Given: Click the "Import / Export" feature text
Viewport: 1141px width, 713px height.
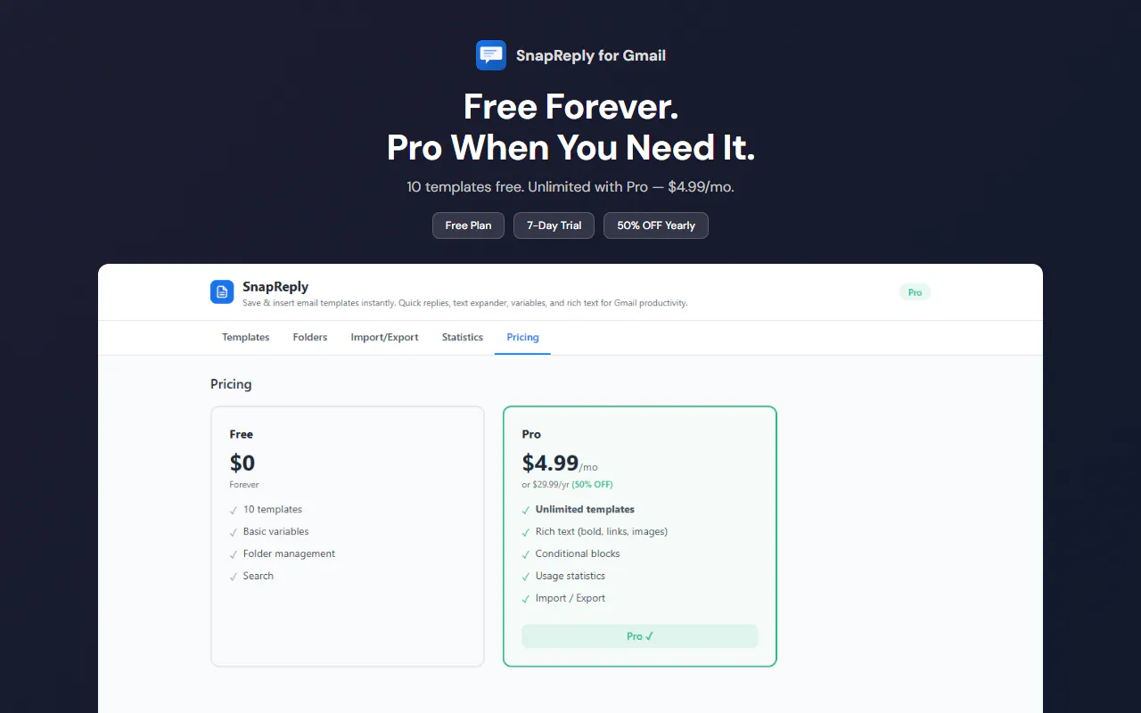Looking at the screenshot, I should click(570, 598).
